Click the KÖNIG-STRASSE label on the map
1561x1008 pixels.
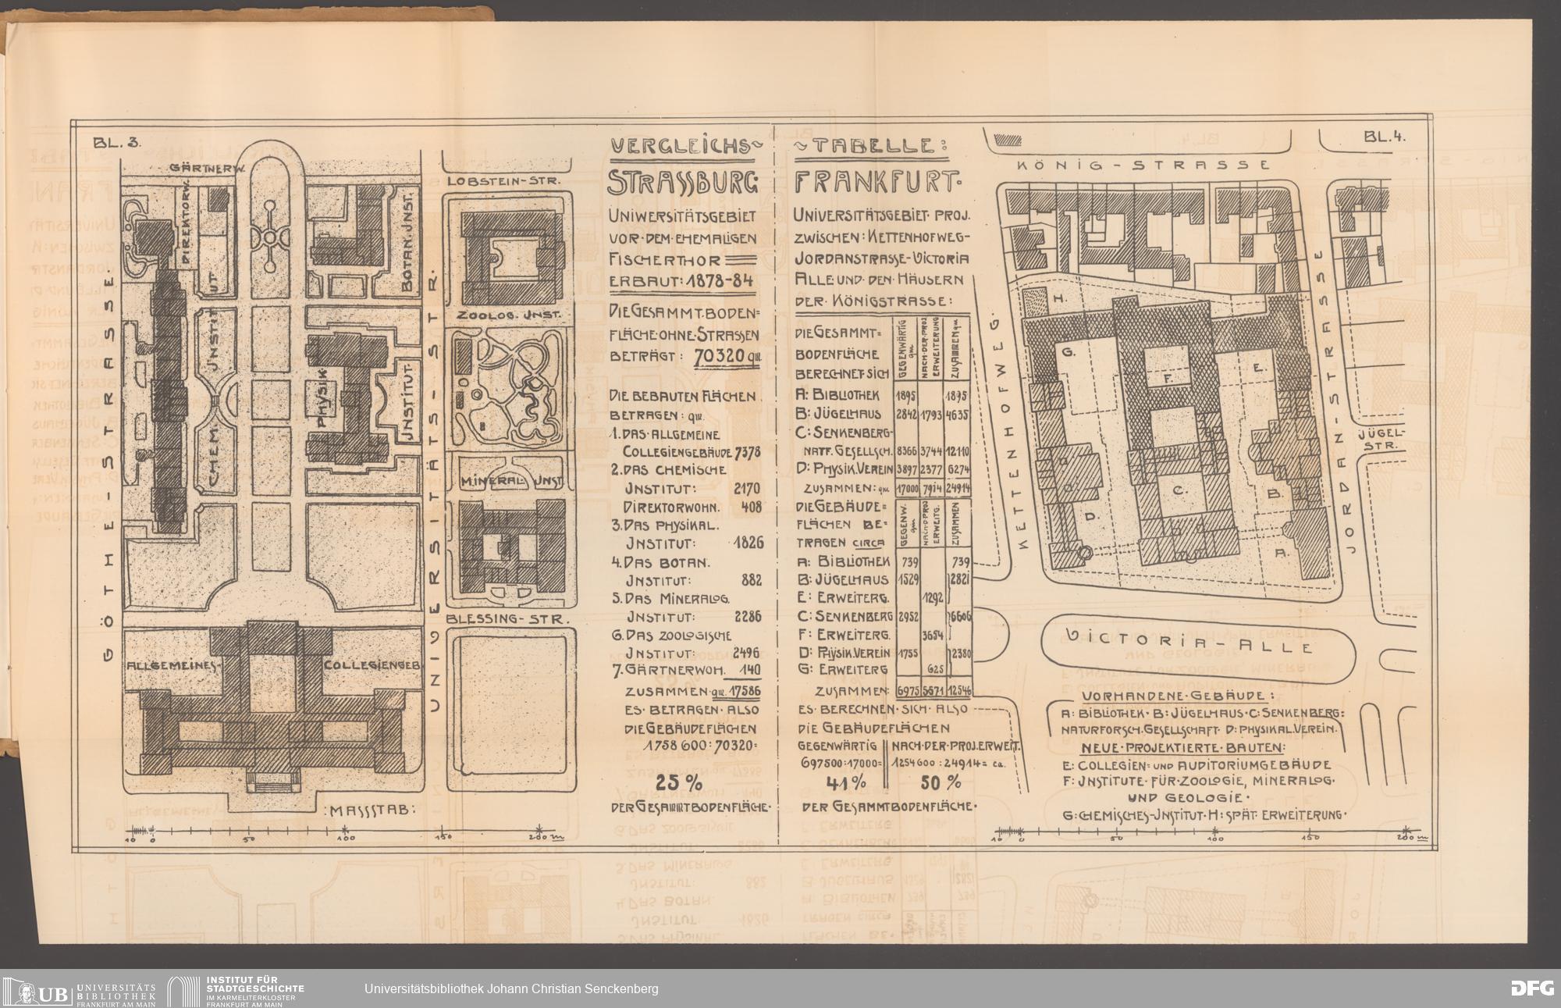coord(1142,166)
